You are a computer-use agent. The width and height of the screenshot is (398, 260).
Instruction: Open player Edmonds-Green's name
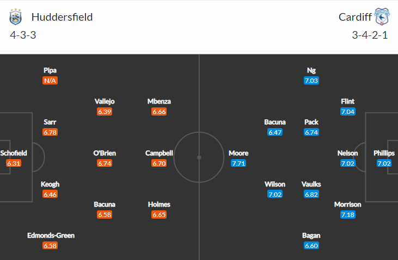click(x=51, y=235)
